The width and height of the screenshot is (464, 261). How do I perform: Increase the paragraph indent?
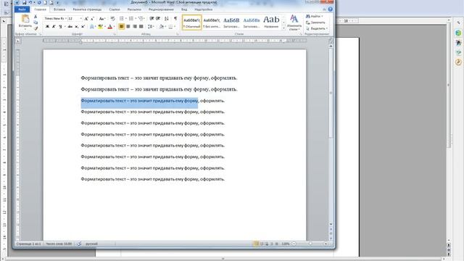(x=158, y=19)
